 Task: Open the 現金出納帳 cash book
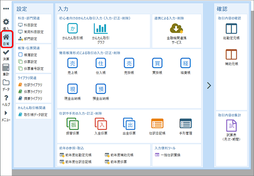(73, 89)
